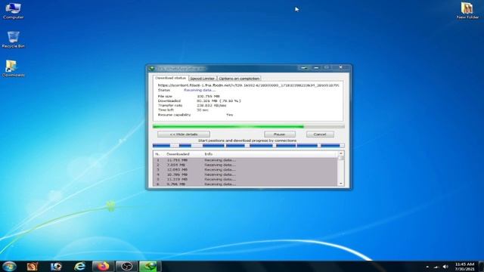Click the blue connections progress bar
This screenshot has height=272, width=484.
(x=249, y=146)
